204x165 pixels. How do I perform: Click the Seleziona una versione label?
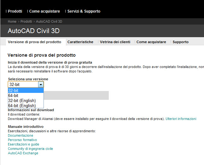click(28, 79)
